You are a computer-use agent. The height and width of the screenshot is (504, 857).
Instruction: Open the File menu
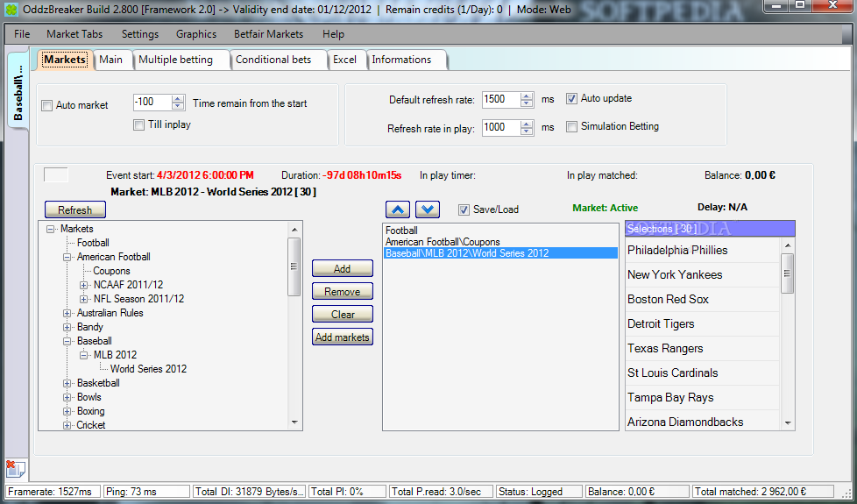(x=22, y=34)
